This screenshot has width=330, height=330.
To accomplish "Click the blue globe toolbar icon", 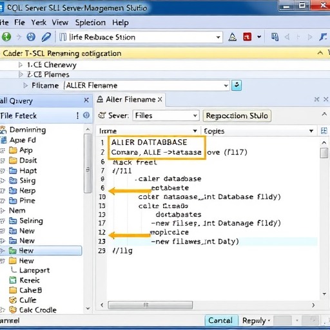I will tap(31, 37).
